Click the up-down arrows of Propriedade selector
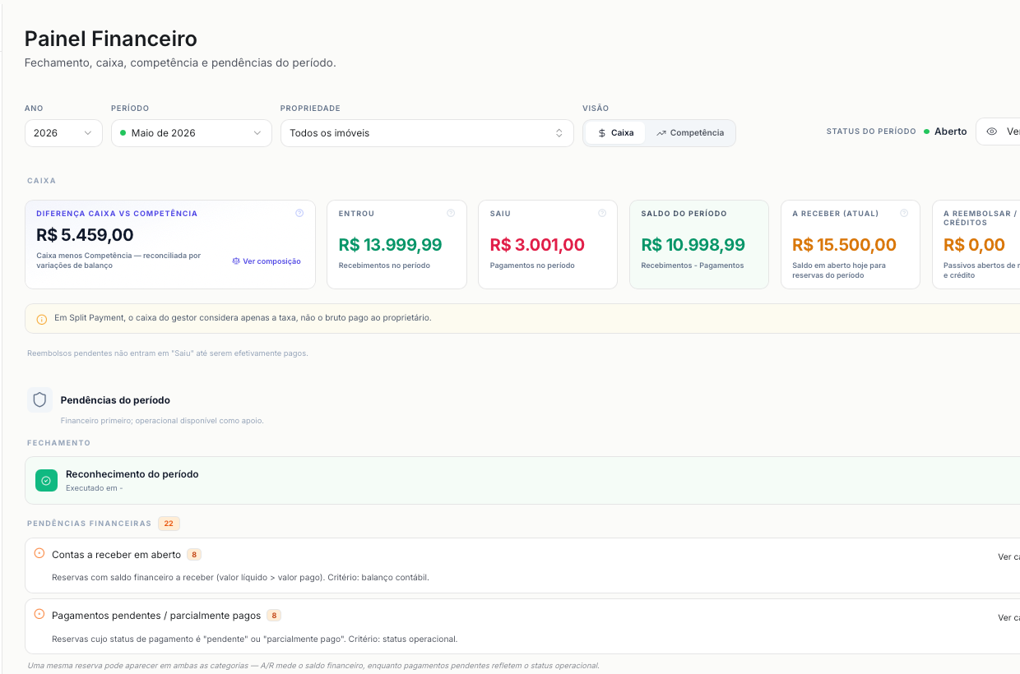 [559, 133]
